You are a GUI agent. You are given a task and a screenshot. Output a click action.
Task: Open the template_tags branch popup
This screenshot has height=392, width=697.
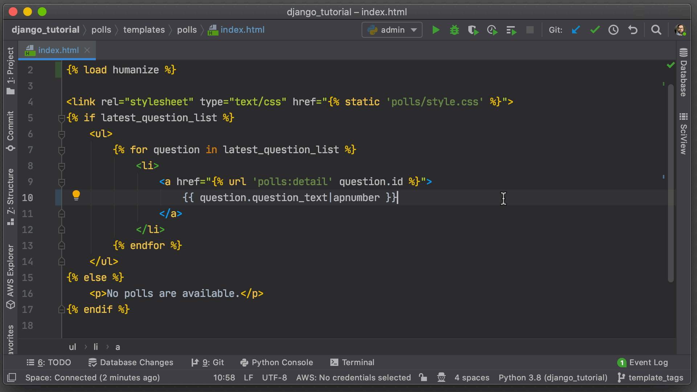tap(650, 377)
